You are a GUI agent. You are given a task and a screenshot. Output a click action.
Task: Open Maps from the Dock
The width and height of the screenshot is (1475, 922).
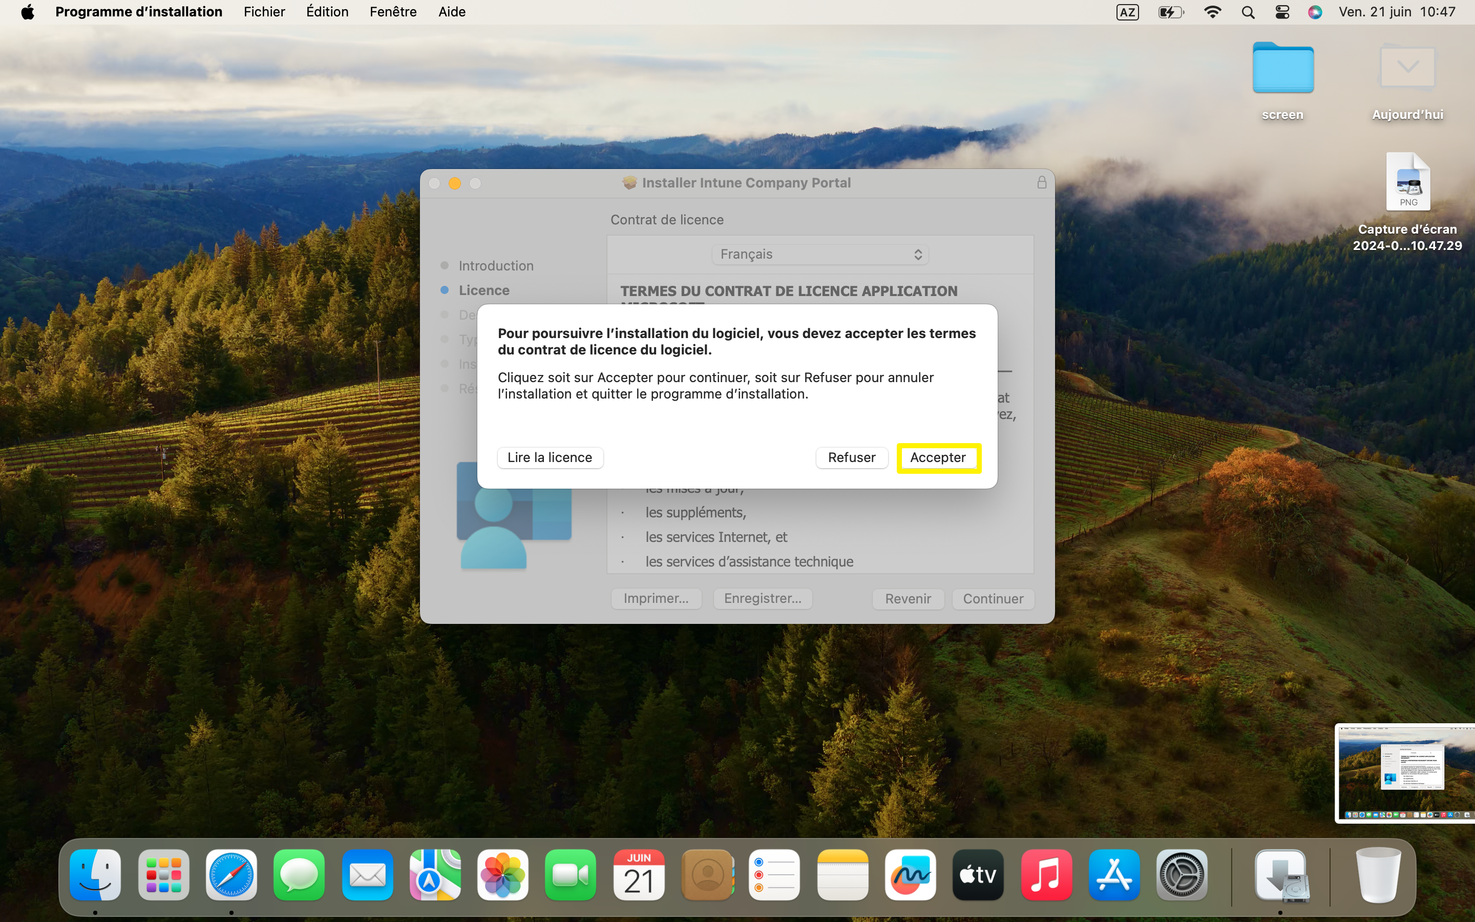click(x=435, y=875)
